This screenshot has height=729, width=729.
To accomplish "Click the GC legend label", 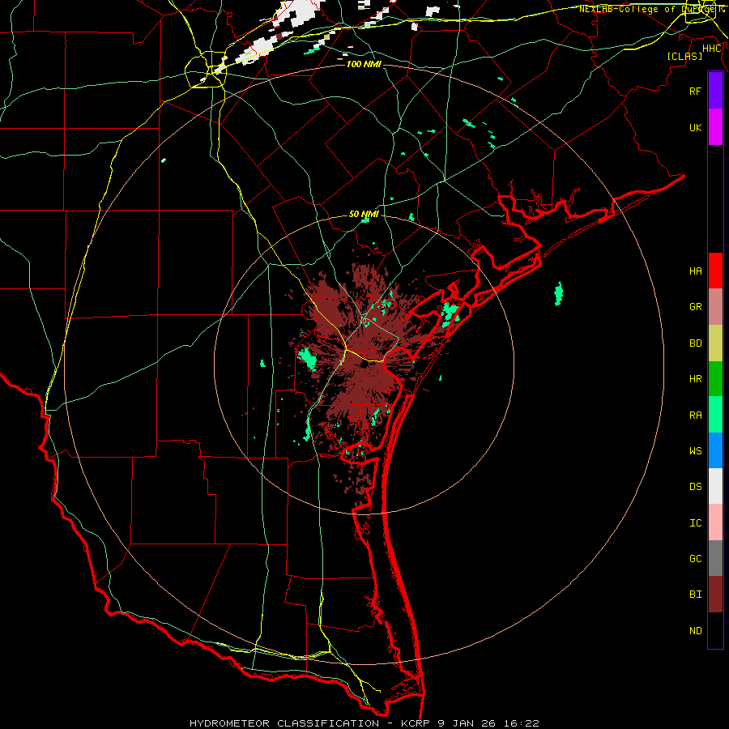I will click(x=695, y=559).
